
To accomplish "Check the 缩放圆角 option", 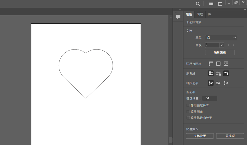I will (x=188, y=112).
